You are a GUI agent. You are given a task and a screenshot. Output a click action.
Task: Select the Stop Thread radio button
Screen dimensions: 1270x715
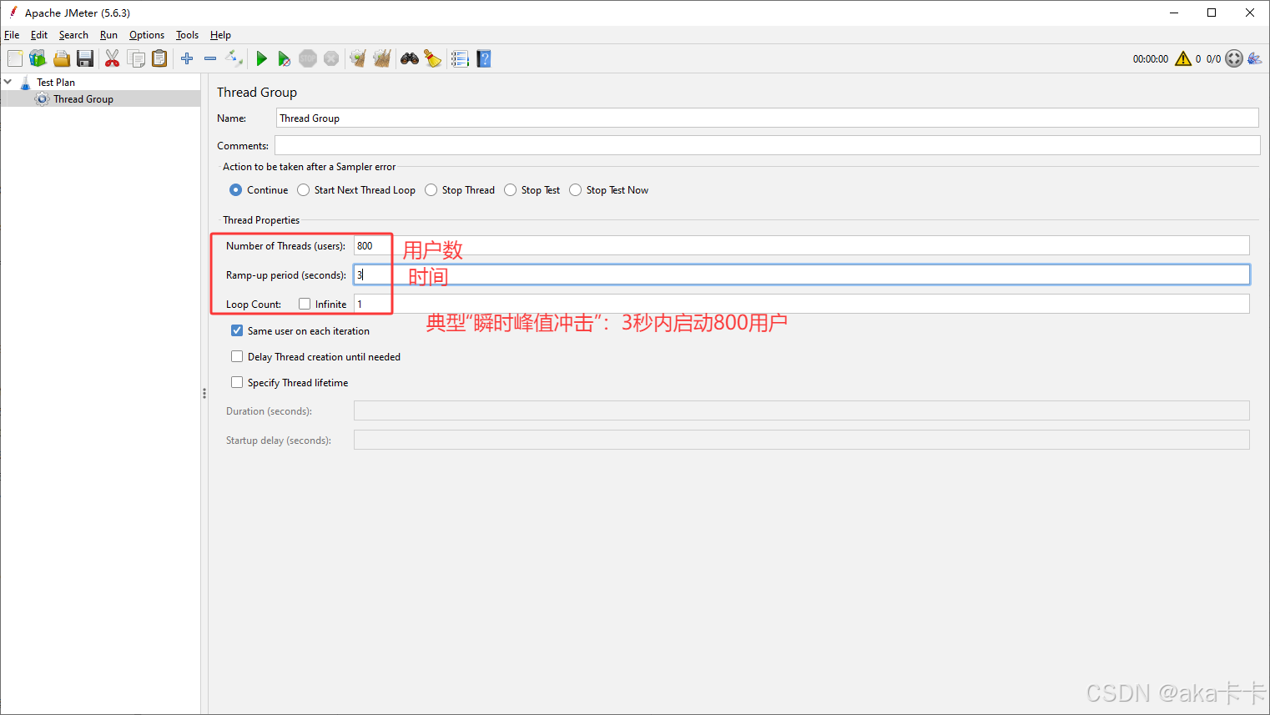tap(431, 190)
